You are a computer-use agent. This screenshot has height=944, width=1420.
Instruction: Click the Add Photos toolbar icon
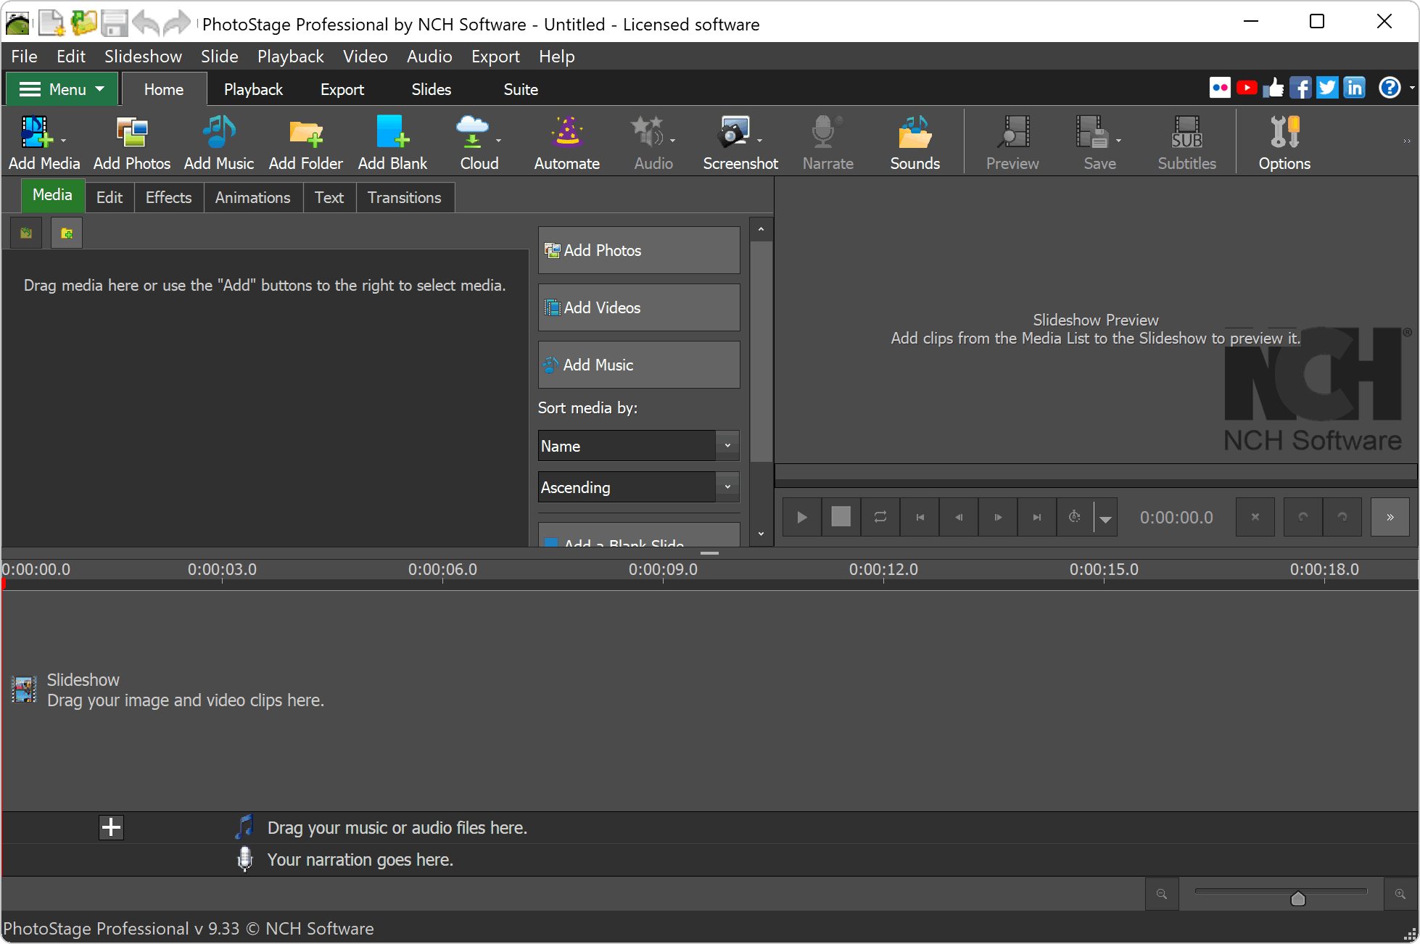coord(131,143)
